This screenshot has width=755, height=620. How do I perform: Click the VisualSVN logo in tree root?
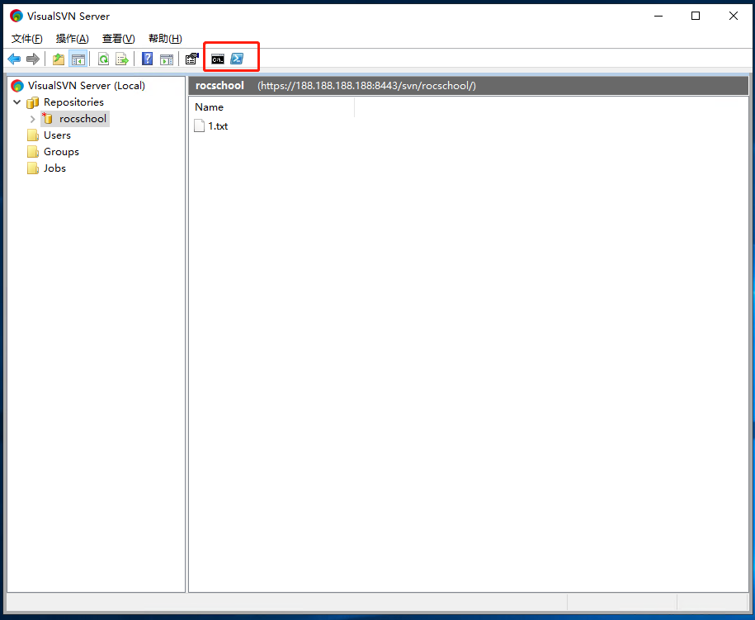[17, 86]
